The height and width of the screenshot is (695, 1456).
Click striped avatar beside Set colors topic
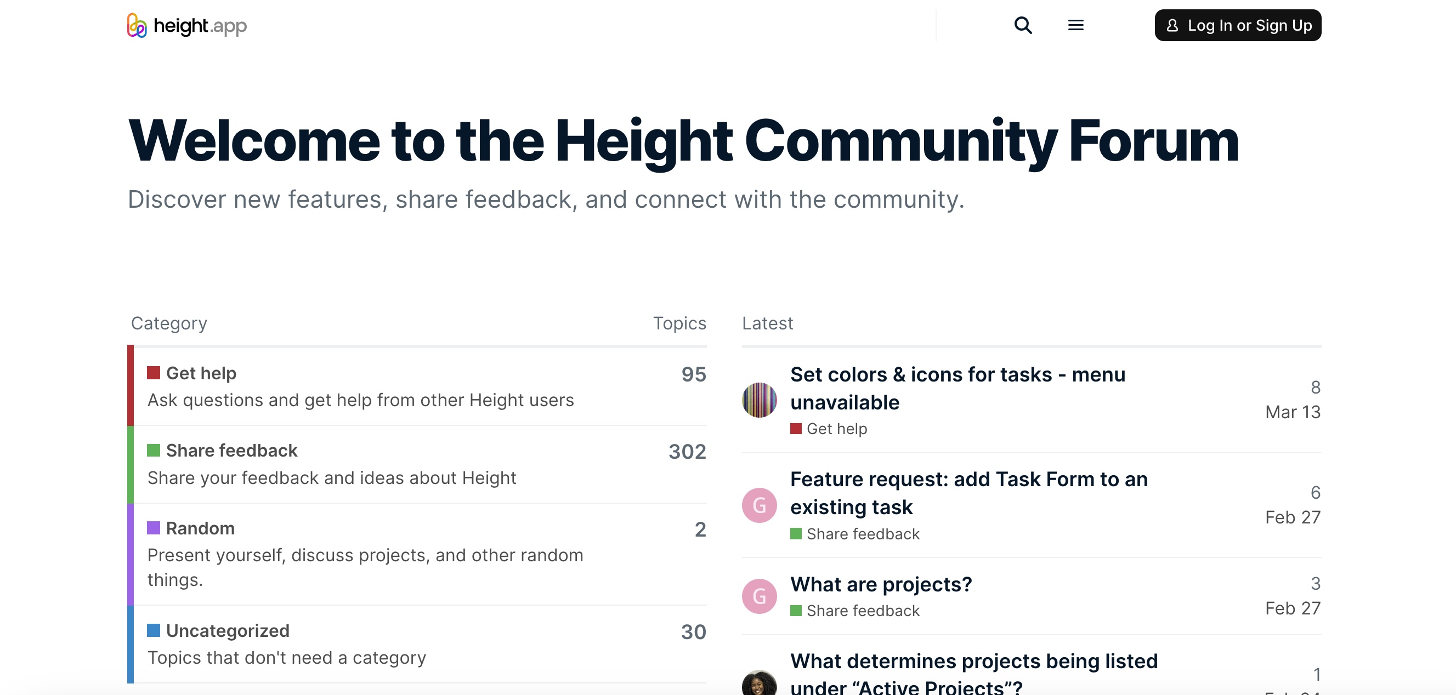[759, 400]
